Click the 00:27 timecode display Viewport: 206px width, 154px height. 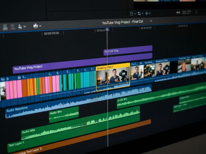coord(186,12)
